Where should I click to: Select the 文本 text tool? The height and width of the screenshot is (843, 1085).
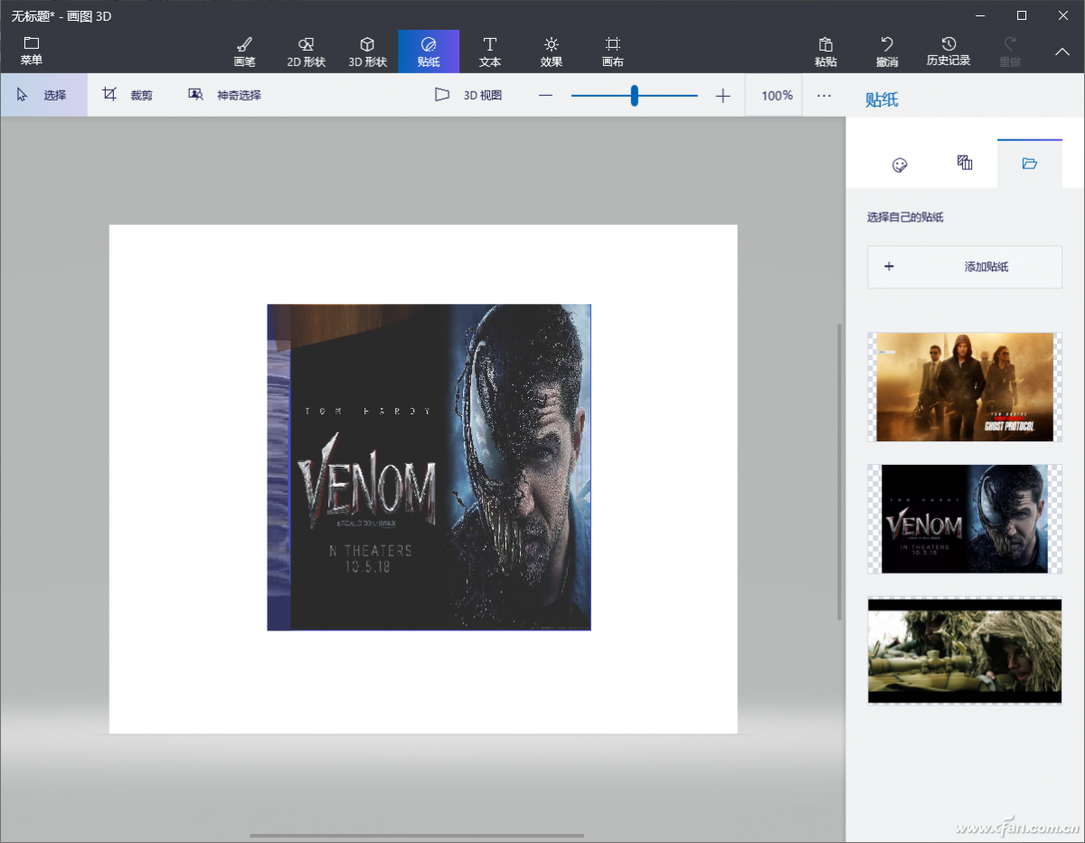489,52
